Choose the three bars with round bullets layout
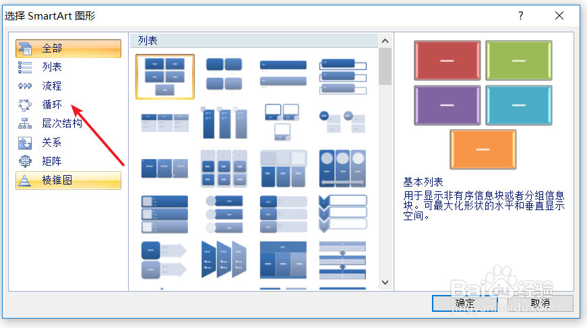 click(x=224, y=214)
